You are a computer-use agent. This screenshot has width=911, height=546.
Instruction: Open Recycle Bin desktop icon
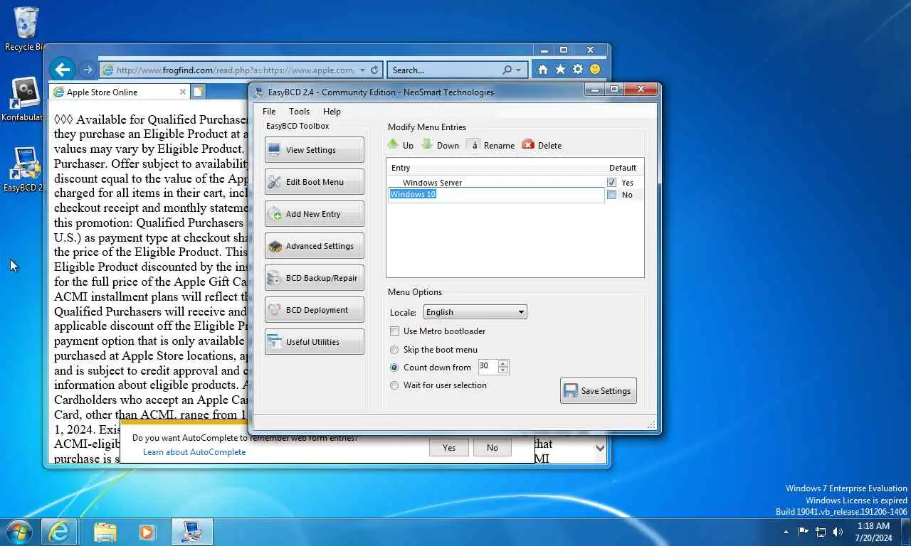26,28
